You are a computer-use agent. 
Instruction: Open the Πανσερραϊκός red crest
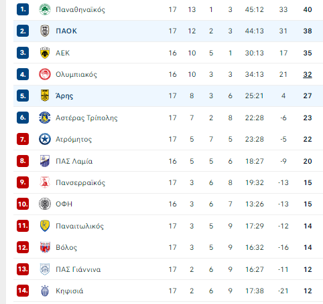(x=45, y=182)
